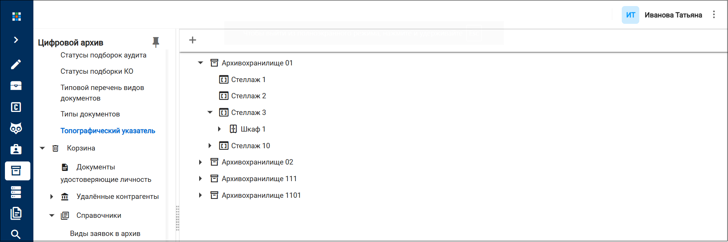
Task: Open the Топографический указатель link
Action: click(x=108, y=131)
